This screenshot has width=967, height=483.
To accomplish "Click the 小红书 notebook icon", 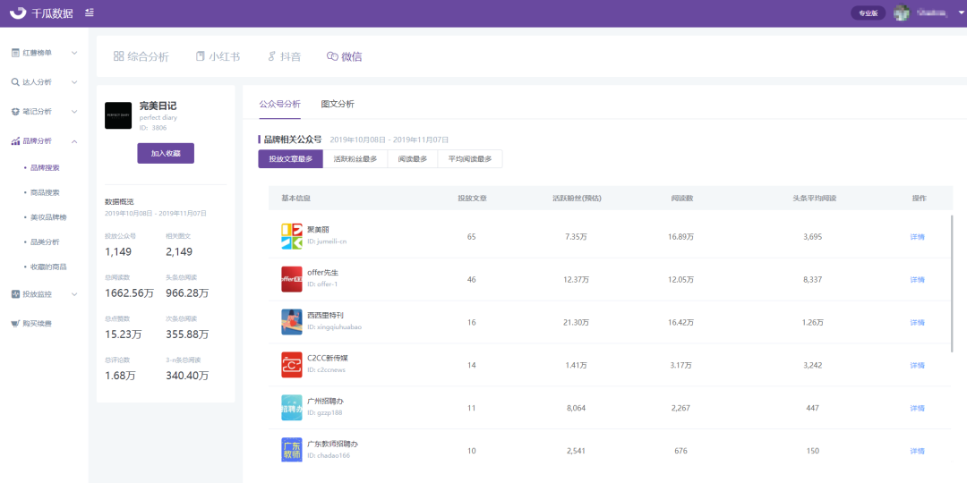I will click(x=200, y=56).
